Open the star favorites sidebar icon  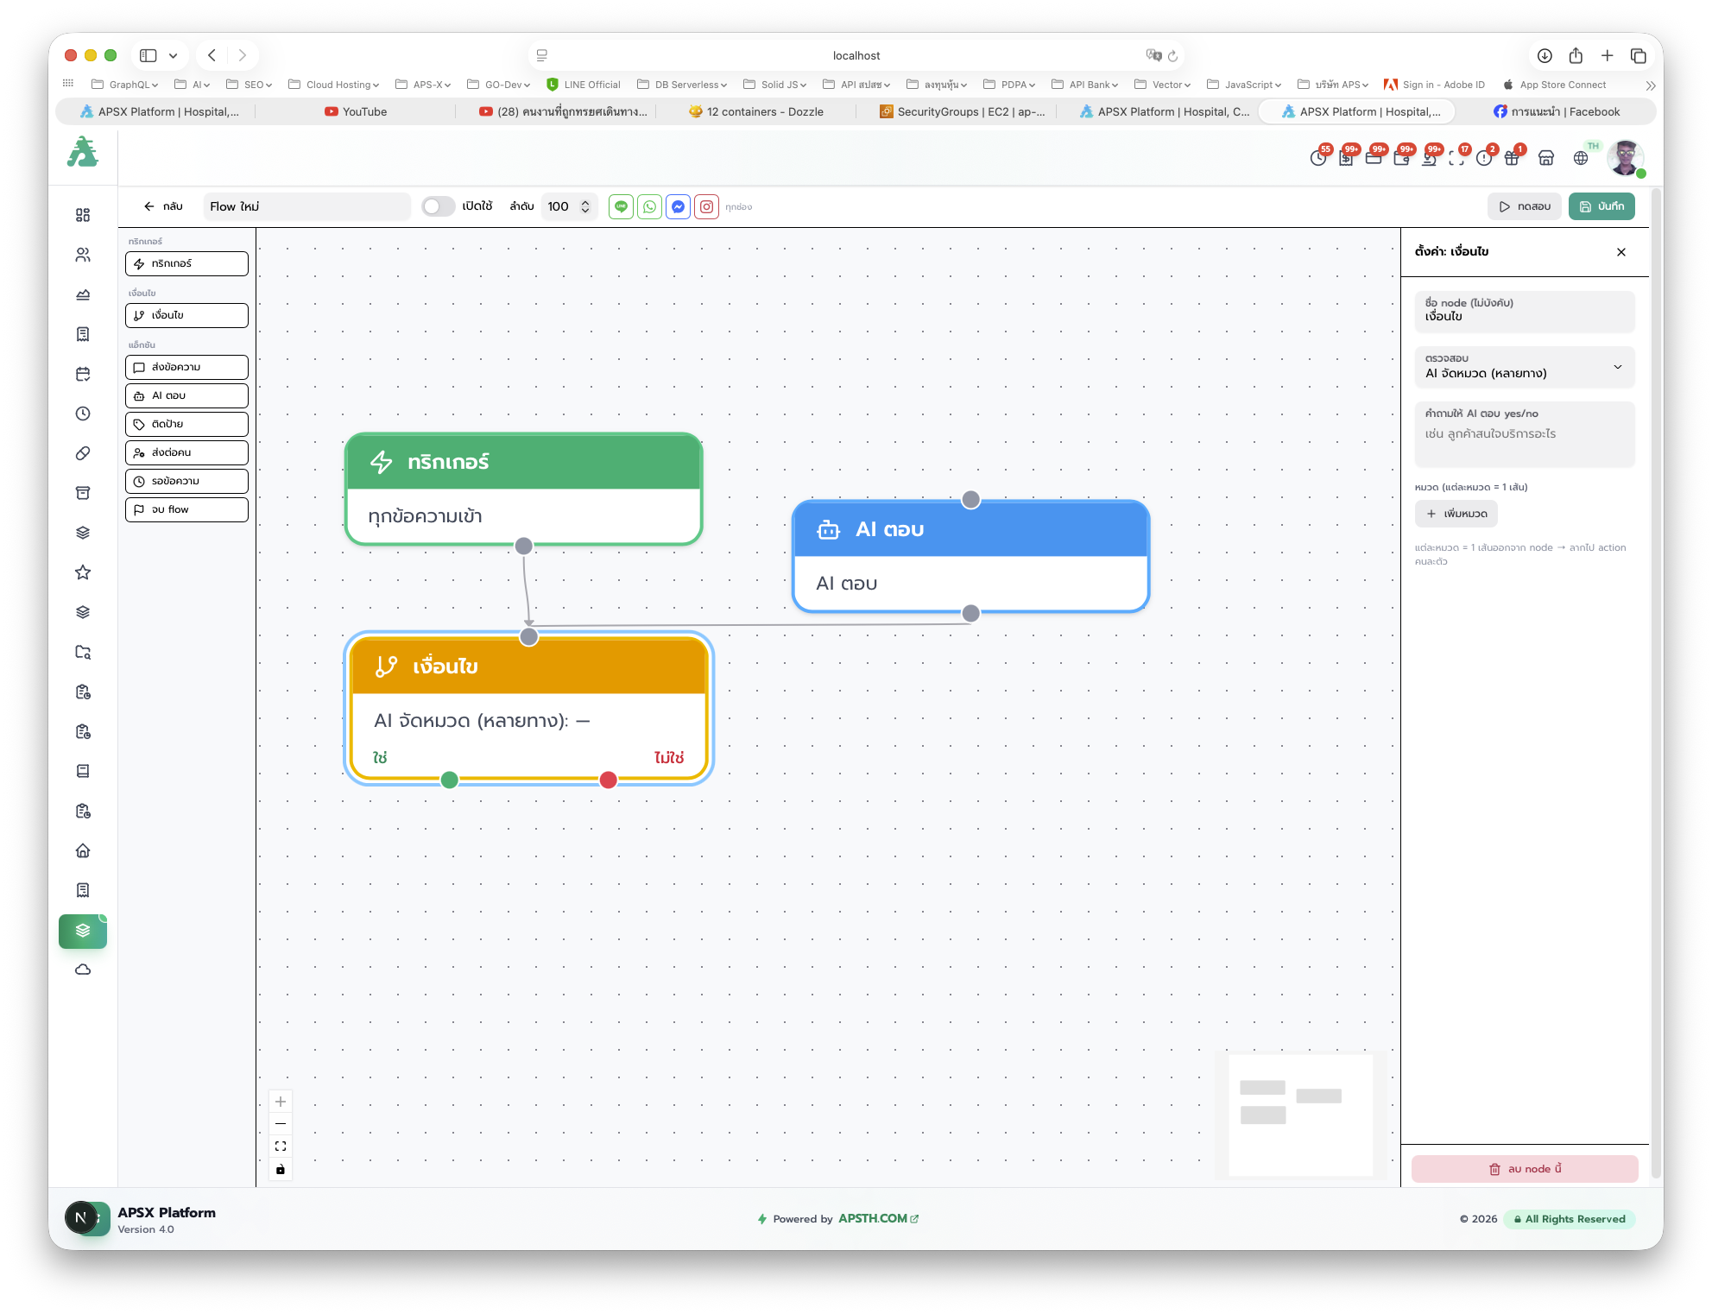pyautogui.click(x=83, y=572)
